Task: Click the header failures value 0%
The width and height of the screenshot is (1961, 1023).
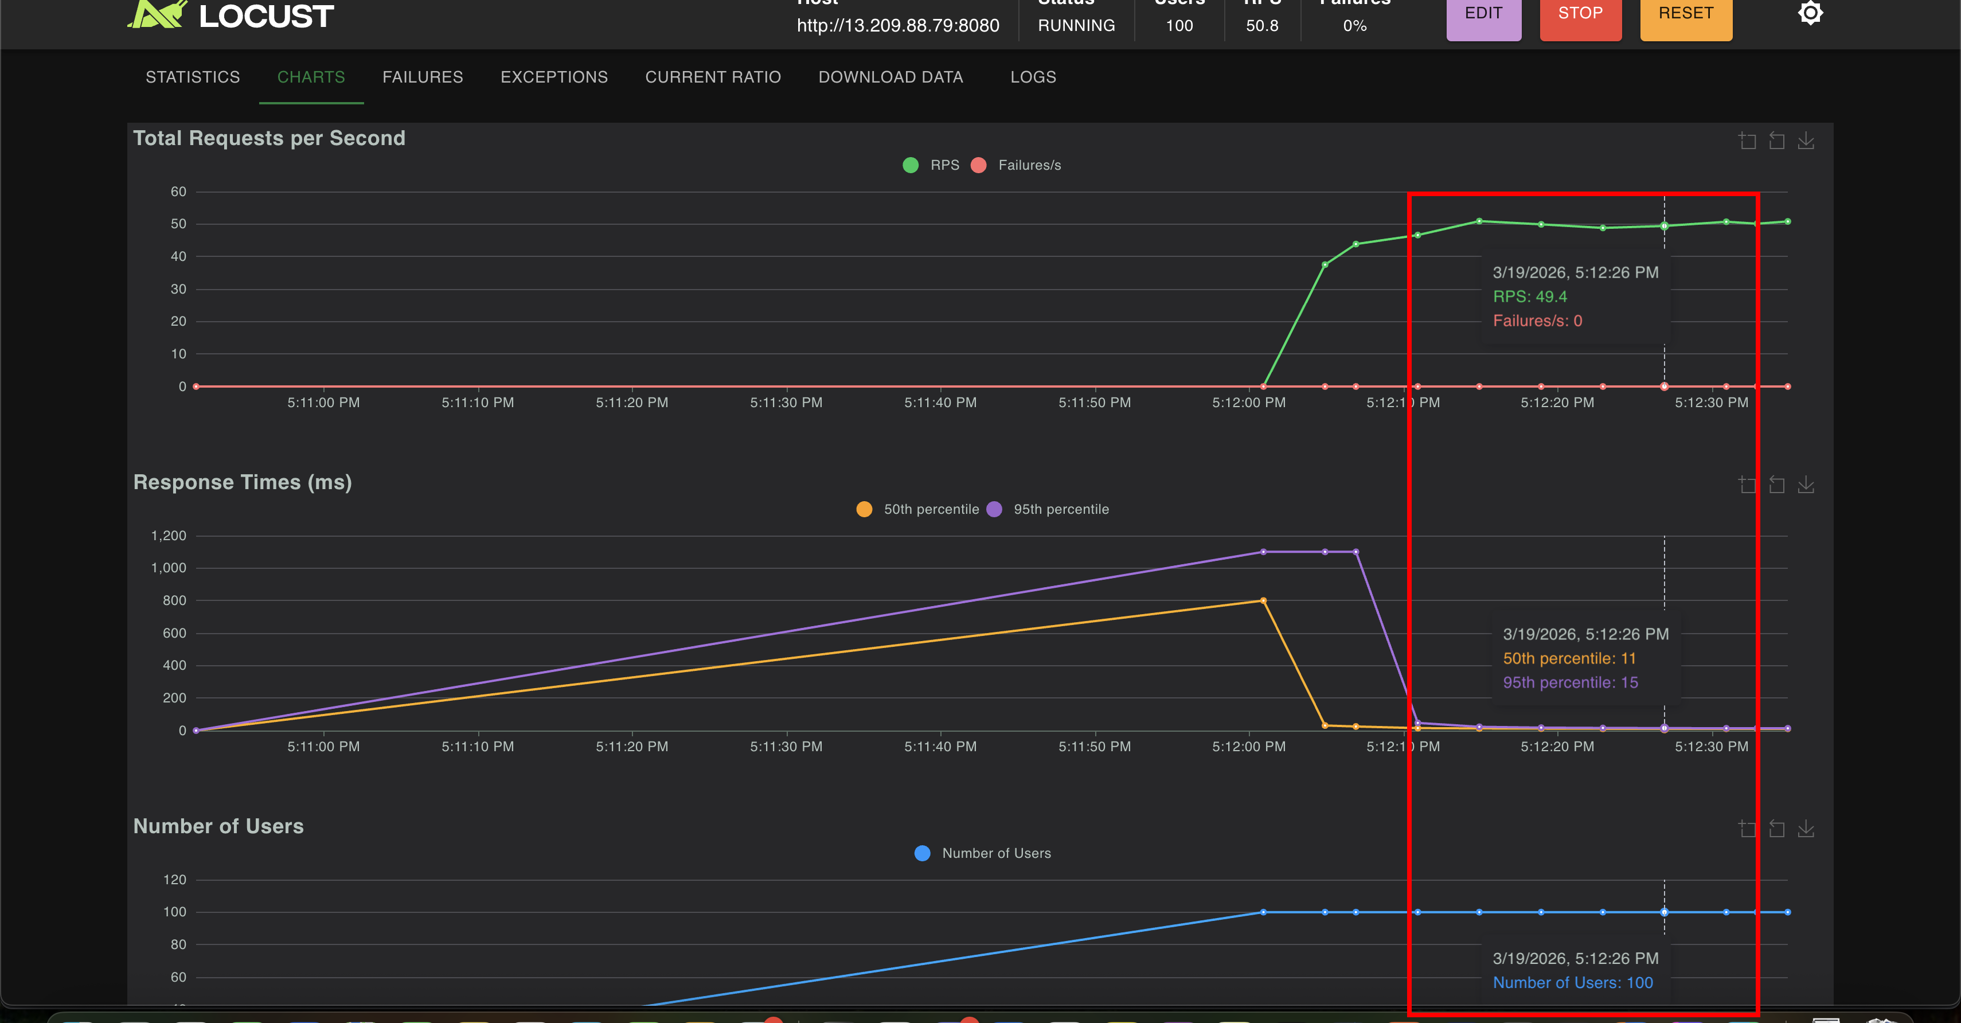Action: [x=1355, y=26]
